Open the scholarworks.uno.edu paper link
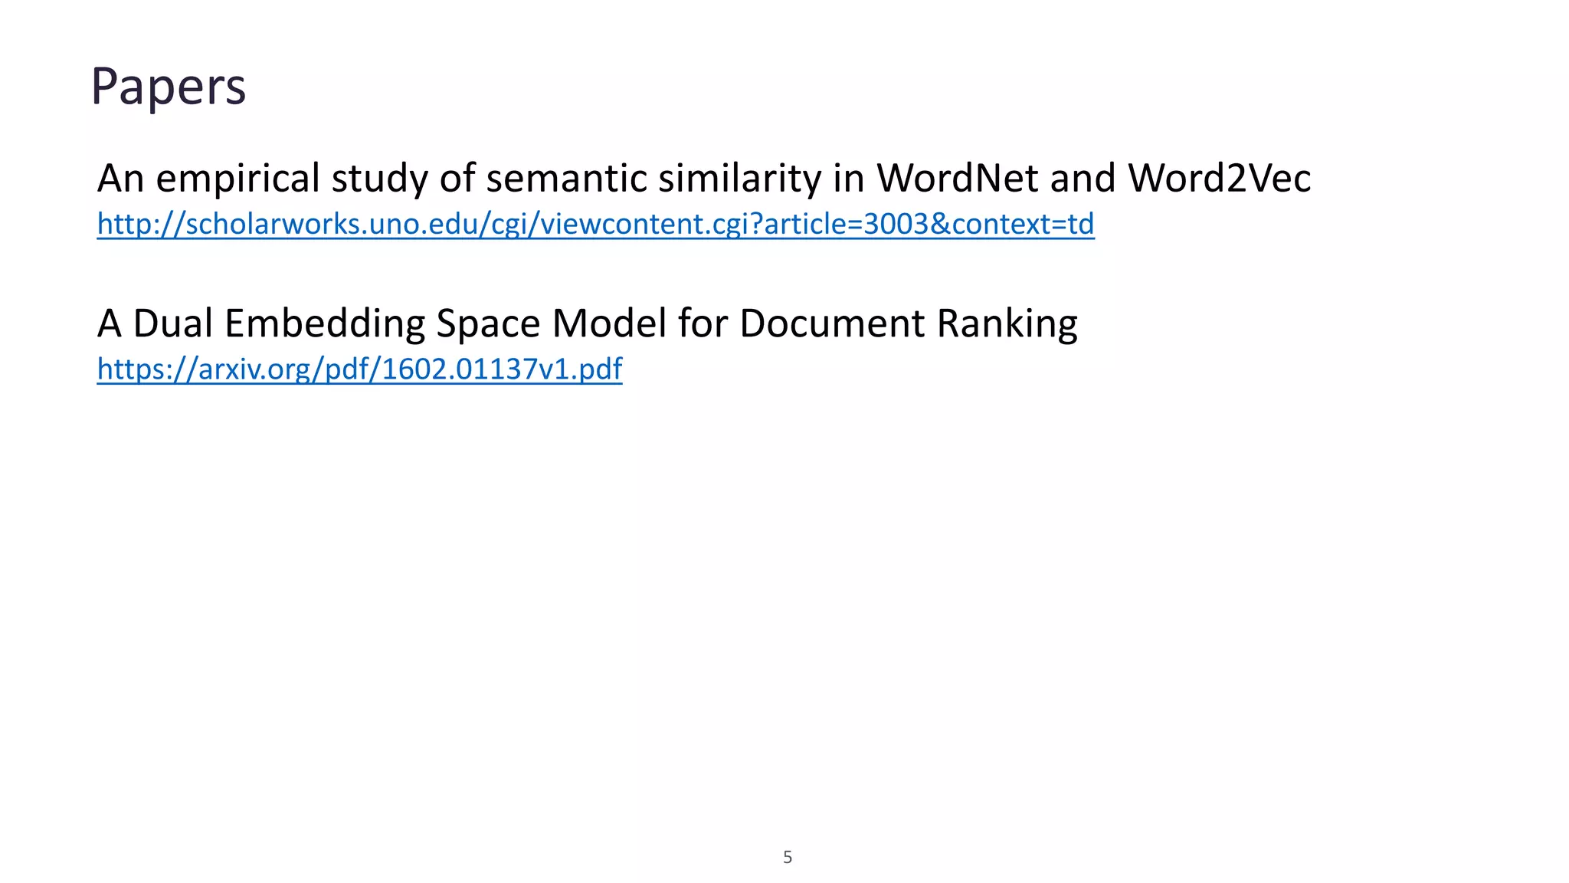 (x=595, y=224)
